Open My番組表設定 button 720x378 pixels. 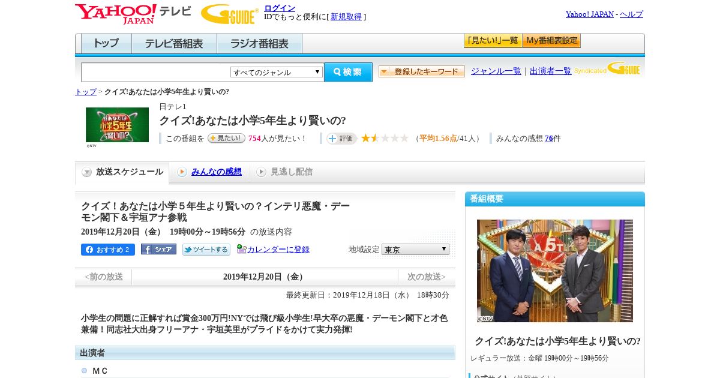click(x=551, y=41)
